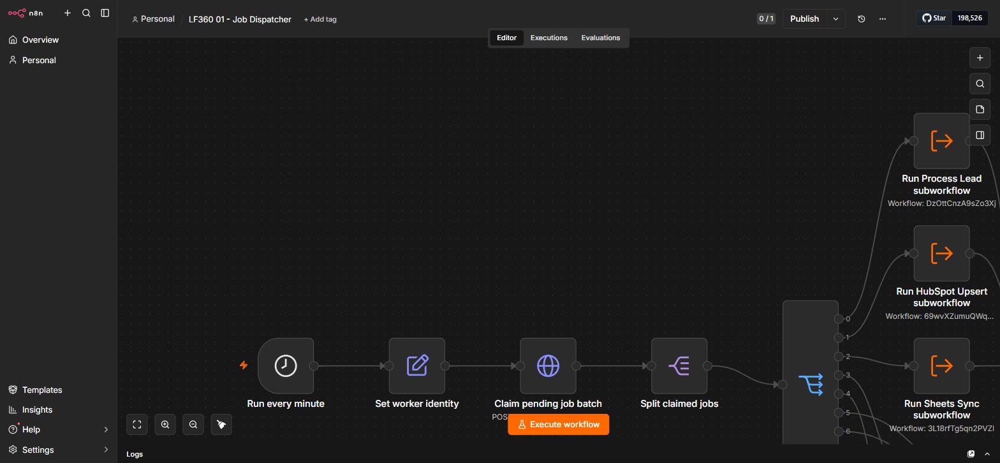Fit workflow to view
This screenshot has height=463, width=1000.
(x=137, y=424)
